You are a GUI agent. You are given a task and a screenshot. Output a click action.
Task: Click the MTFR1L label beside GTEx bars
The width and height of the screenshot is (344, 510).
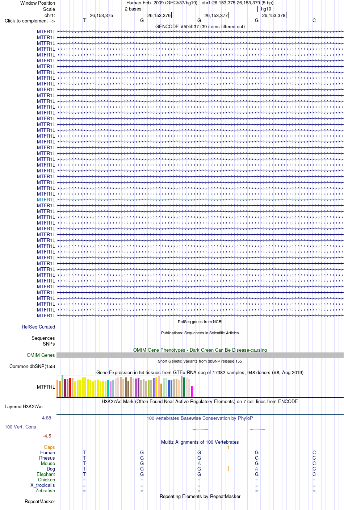click(x=46, y=387)
